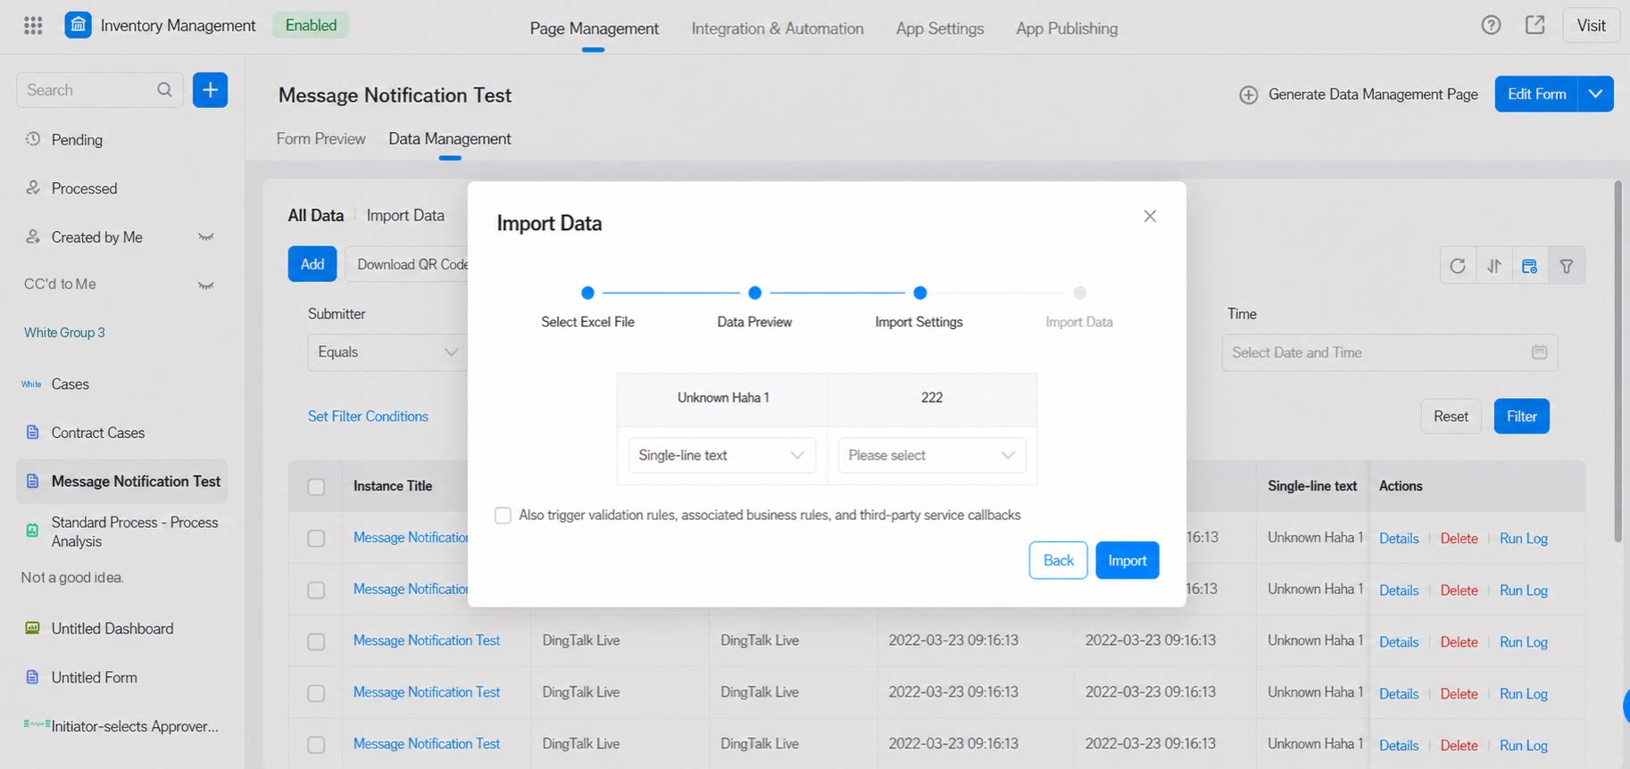This screenshot has width=1630, height=769.
Task: Switch to the Integration & Automation tab
Action: point(778,29)
